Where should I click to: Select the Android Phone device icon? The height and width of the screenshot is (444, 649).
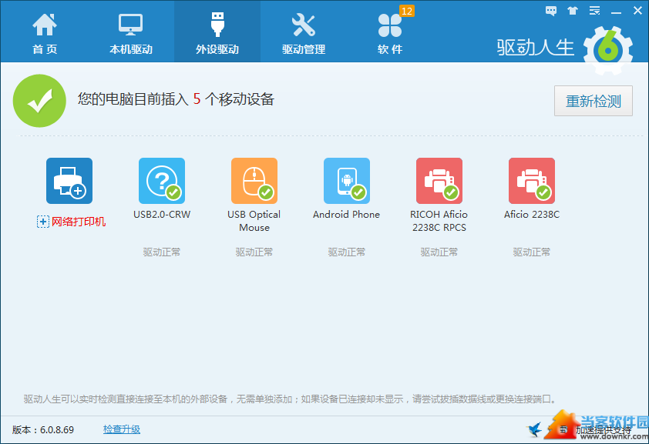347,181
